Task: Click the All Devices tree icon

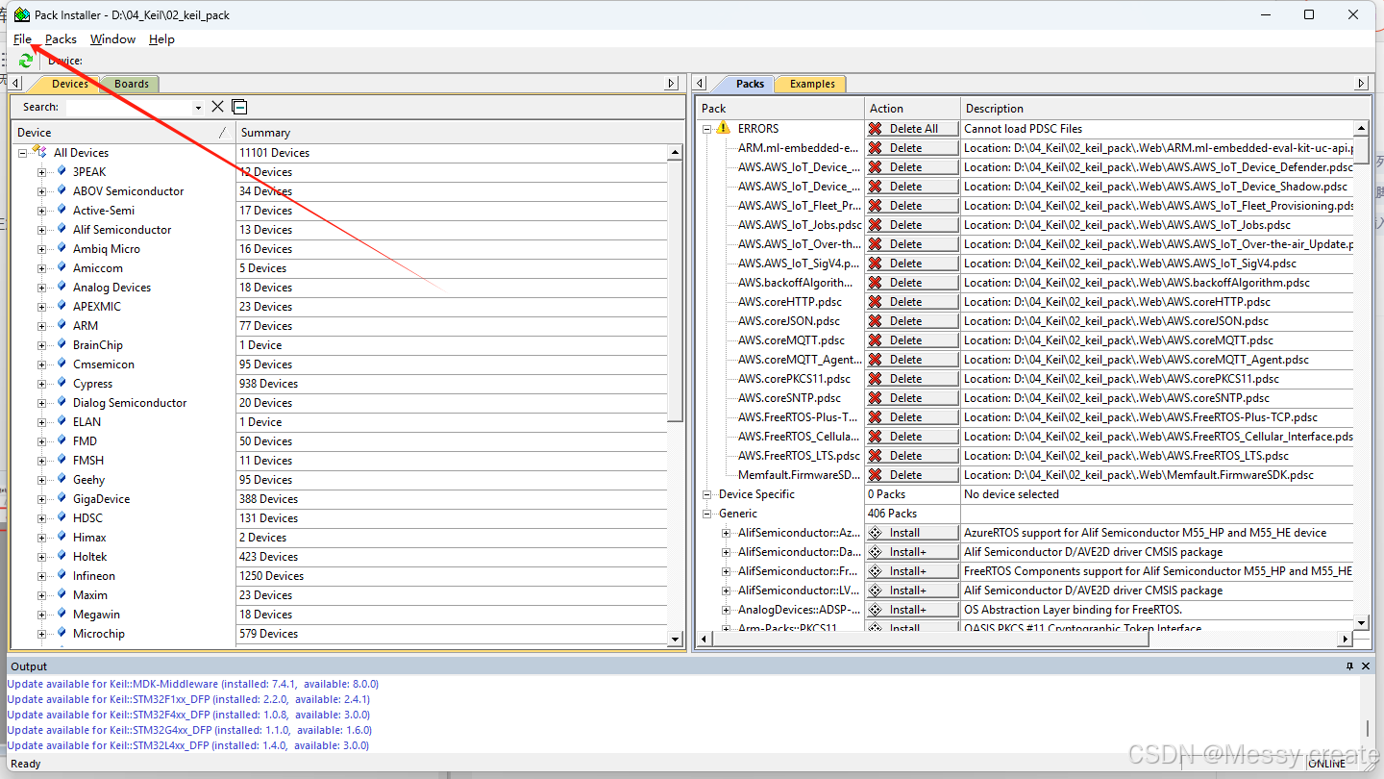Action: tap(39, 152)
